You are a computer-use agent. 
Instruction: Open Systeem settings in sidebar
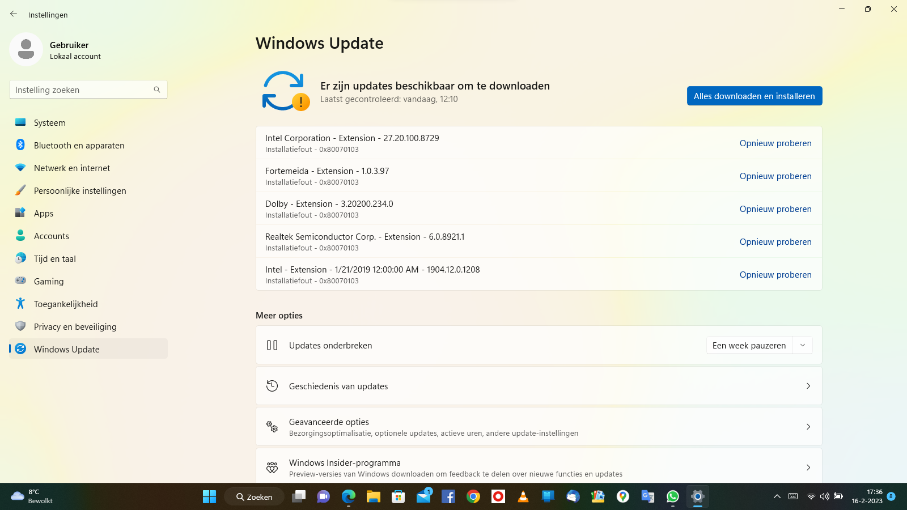pos(88,122)
